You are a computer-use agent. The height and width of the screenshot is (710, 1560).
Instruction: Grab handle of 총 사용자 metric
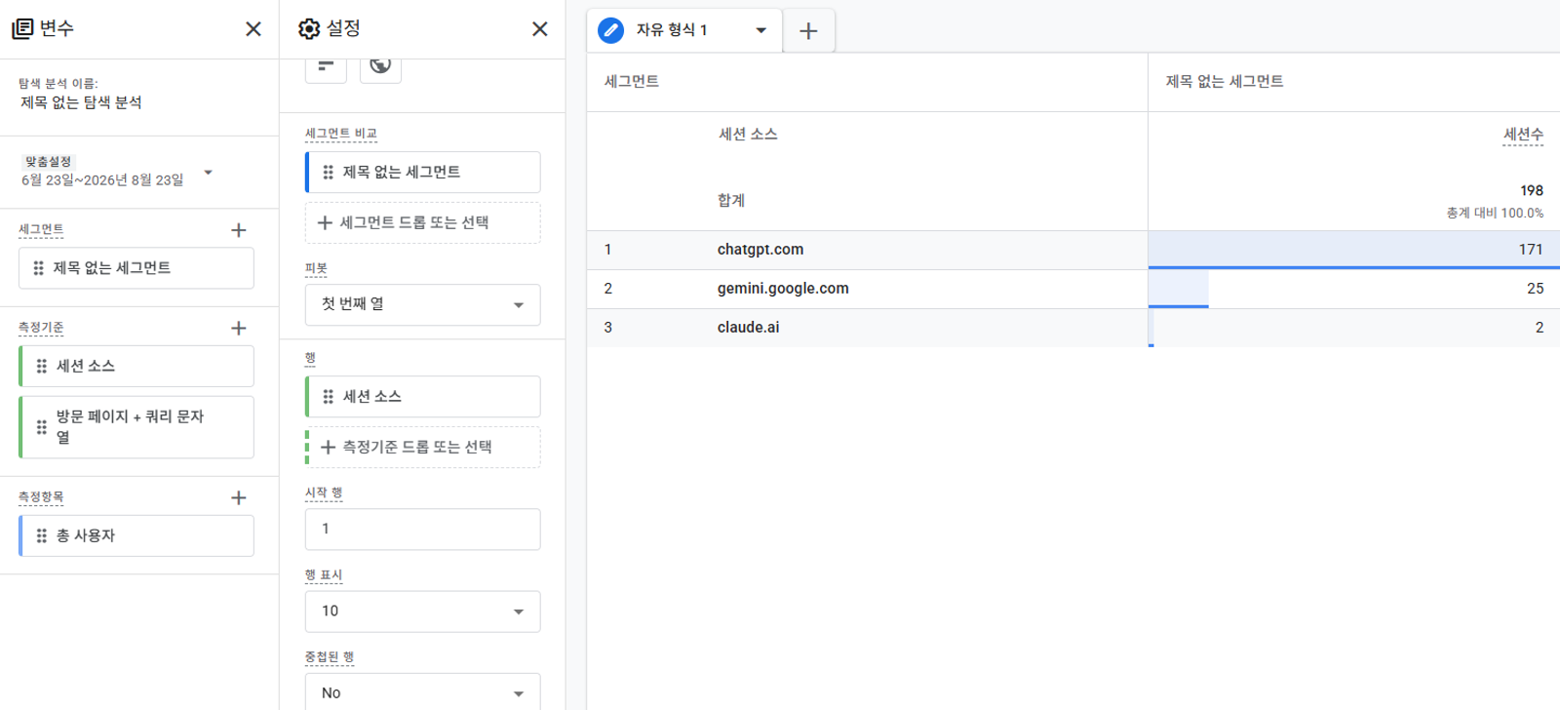pyautogui.click(x=42, y=536)
